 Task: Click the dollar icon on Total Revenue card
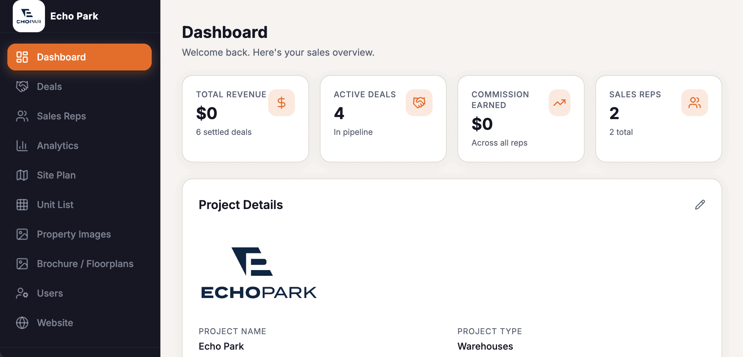281,103
